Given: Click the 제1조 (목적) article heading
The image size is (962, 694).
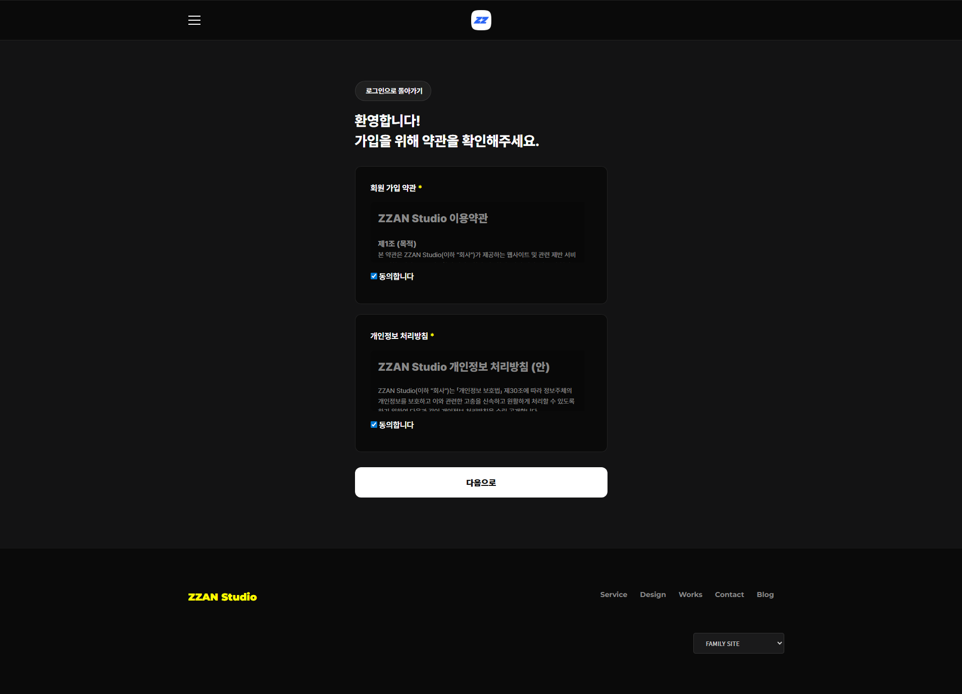Looking at the screenshot, I should [x=397, y=243].
